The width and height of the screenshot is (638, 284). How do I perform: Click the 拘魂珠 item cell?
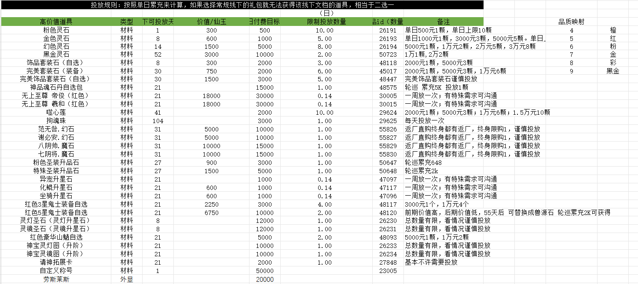point(56,120)
